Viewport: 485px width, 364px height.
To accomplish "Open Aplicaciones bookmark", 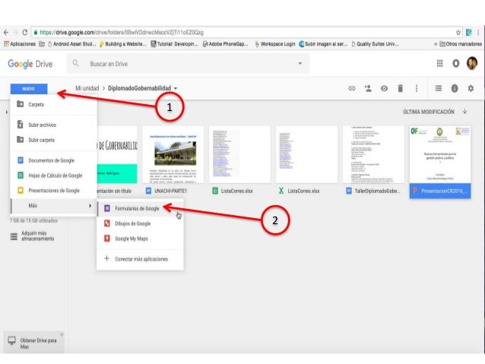I will tap(20, 44).
